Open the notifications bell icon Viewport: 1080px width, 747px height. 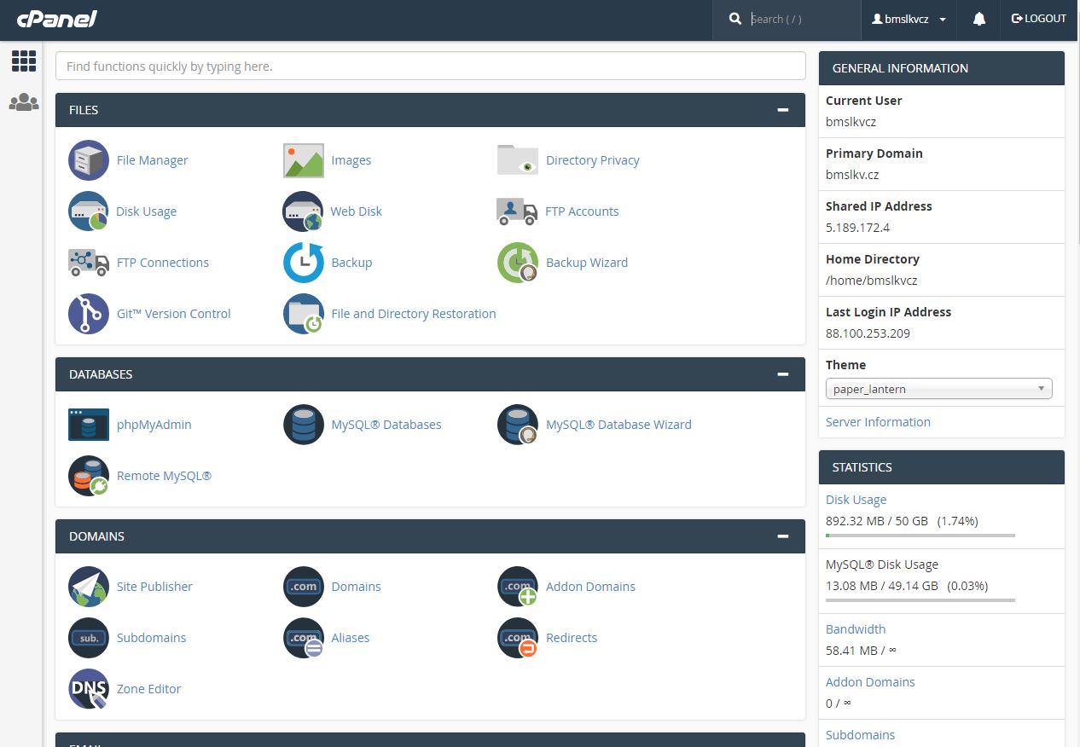[979, 19]
